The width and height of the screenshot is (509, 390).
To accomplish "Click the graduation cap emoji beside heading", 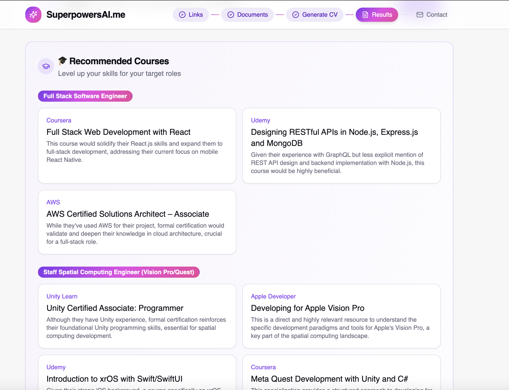I will (62, 61).
